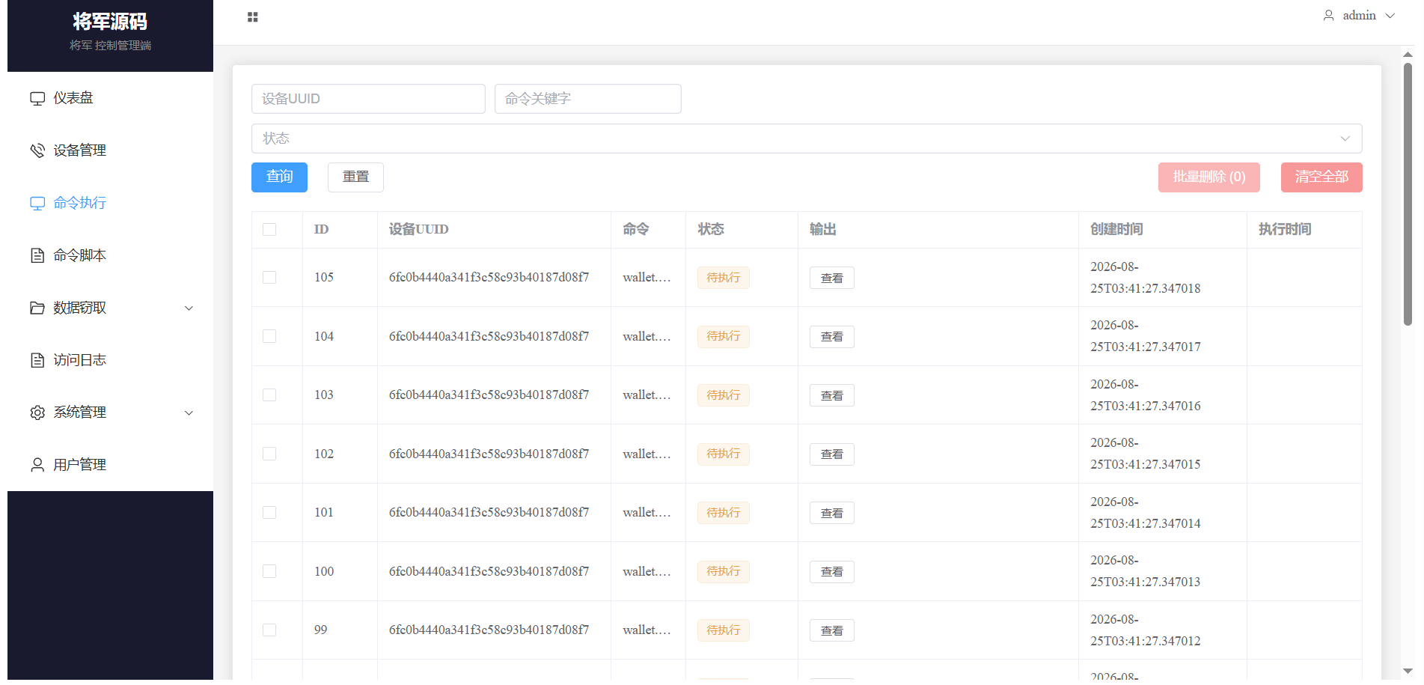Click the 设备管理 phone icon
The width and height of the screenshot is (1424, 685).
point(37,150)
